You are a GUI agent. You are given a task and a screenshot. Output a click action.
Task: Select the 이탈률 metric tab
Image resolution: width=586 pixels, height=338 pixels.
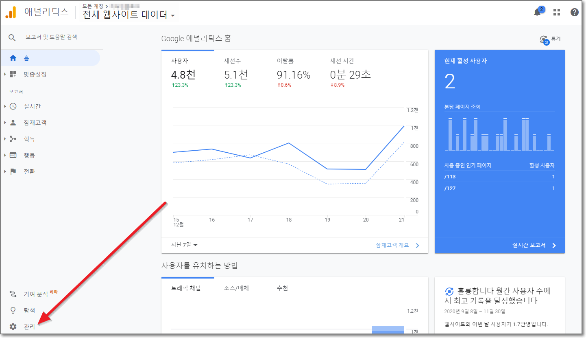click(294, 73)
